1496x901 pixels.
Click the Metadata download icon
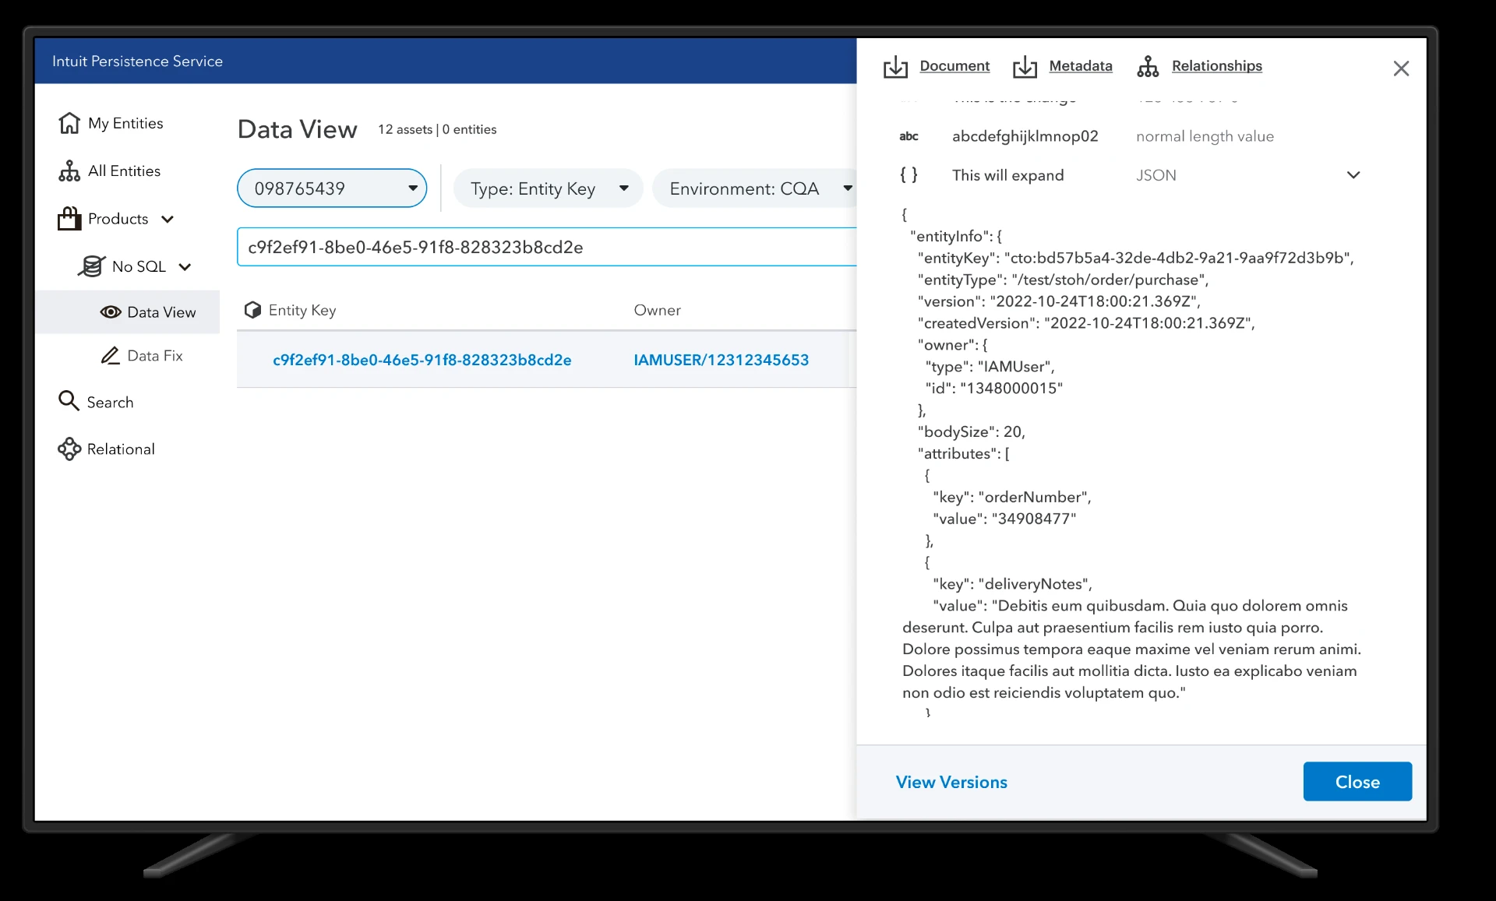1025,67
